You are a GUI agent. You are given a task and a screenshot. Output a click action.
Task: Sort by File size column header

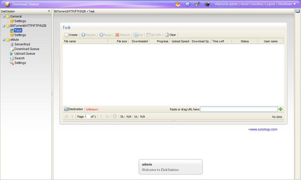point(118,41)
